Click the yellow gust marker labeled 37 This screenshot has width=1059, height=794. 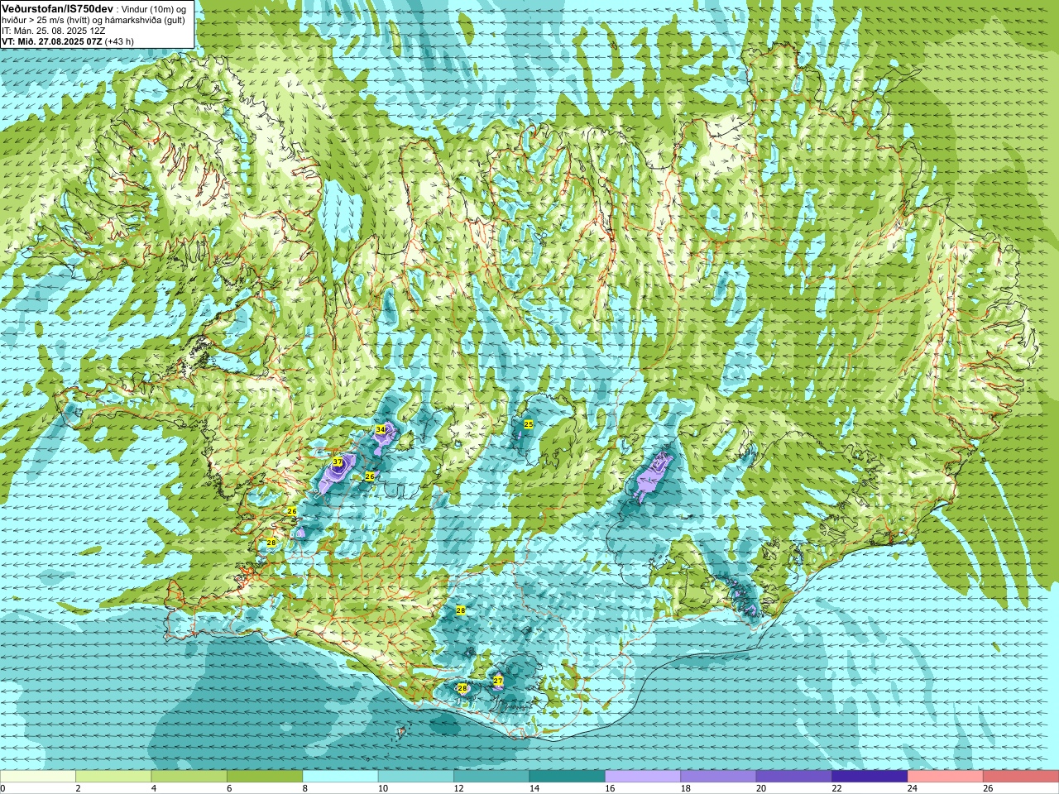pos(338,462)
